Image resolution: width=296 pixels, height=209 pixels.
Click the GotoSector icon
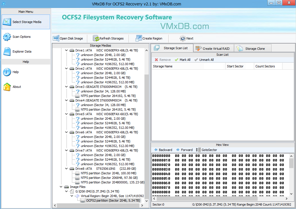coord(198,150)
